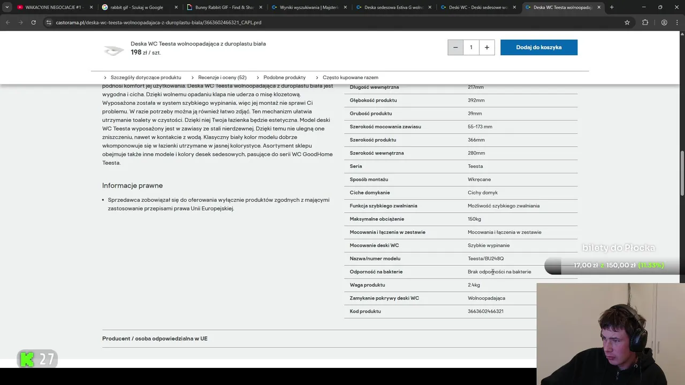This screenshot has height=385, width=685.
Task: Bookmark this page with star icon
Action: tap(627, 22)
